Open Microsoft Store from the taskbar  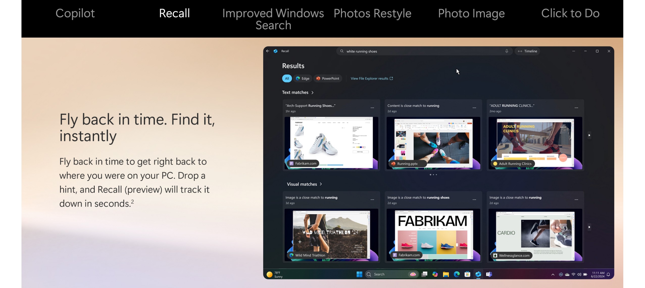pyautogui.click(x=467, y=274)
